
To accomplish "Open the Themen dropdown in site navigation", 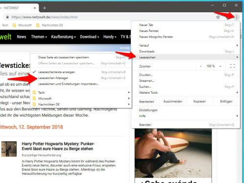I will pyautogui.click(x=39, y=37).
